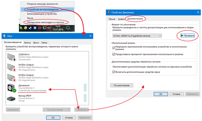
Task: Select the 2269WM-4 monitor device icon
Action: [12, 57]
